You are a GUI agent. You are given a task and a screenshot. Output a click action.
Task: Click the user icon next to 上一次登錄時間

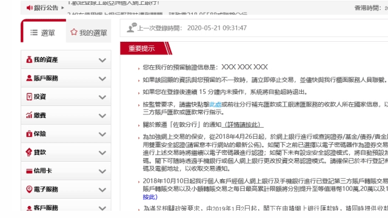coord(132,27)
